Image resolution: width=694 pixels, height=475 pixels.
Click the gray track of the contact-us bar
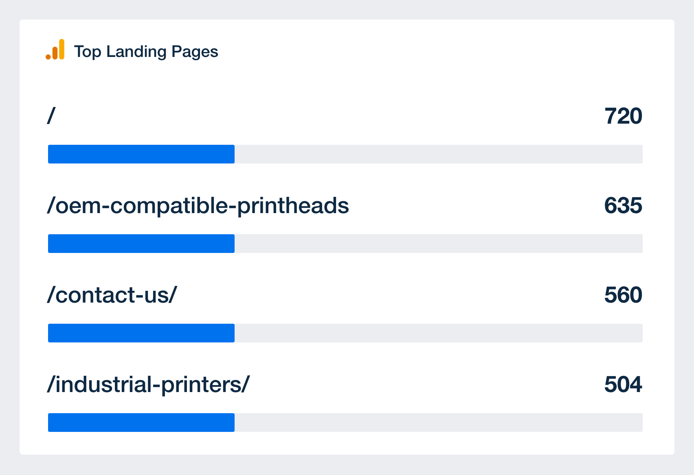[x=439, y=333]
